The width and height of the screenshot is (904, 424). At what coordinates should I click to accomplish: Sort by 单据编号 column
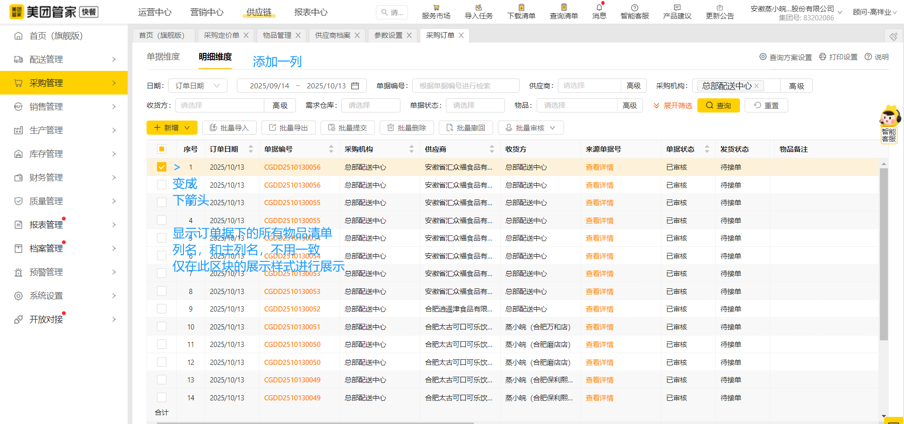tap(331, 149)
